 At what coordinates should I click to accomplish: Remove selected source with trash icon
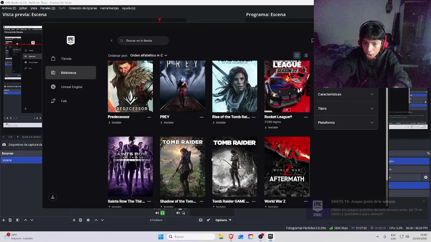80,220
